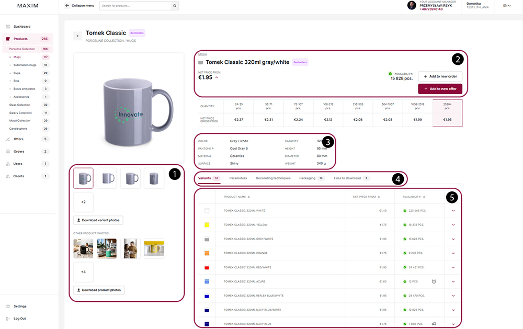Click the Settings gear icon
The width and height of the screenshot is (523, 329).
(8, 307)
